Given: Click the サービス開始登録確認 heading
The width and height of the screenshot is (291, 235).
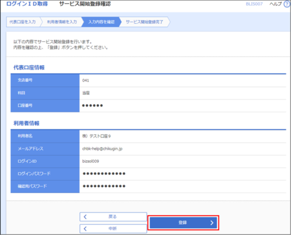Looking at the screenshot, I should click(x=85, y=4).
